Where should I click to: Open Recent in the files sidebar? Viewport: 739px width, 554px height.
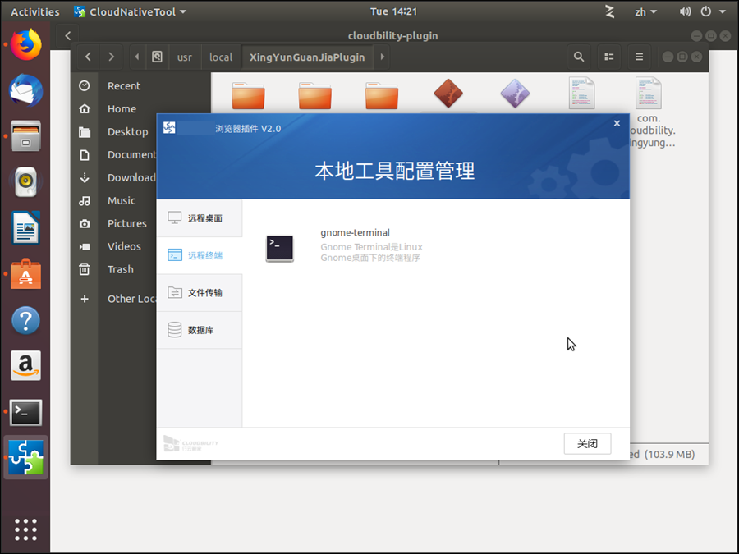click(x=123, y=86)
